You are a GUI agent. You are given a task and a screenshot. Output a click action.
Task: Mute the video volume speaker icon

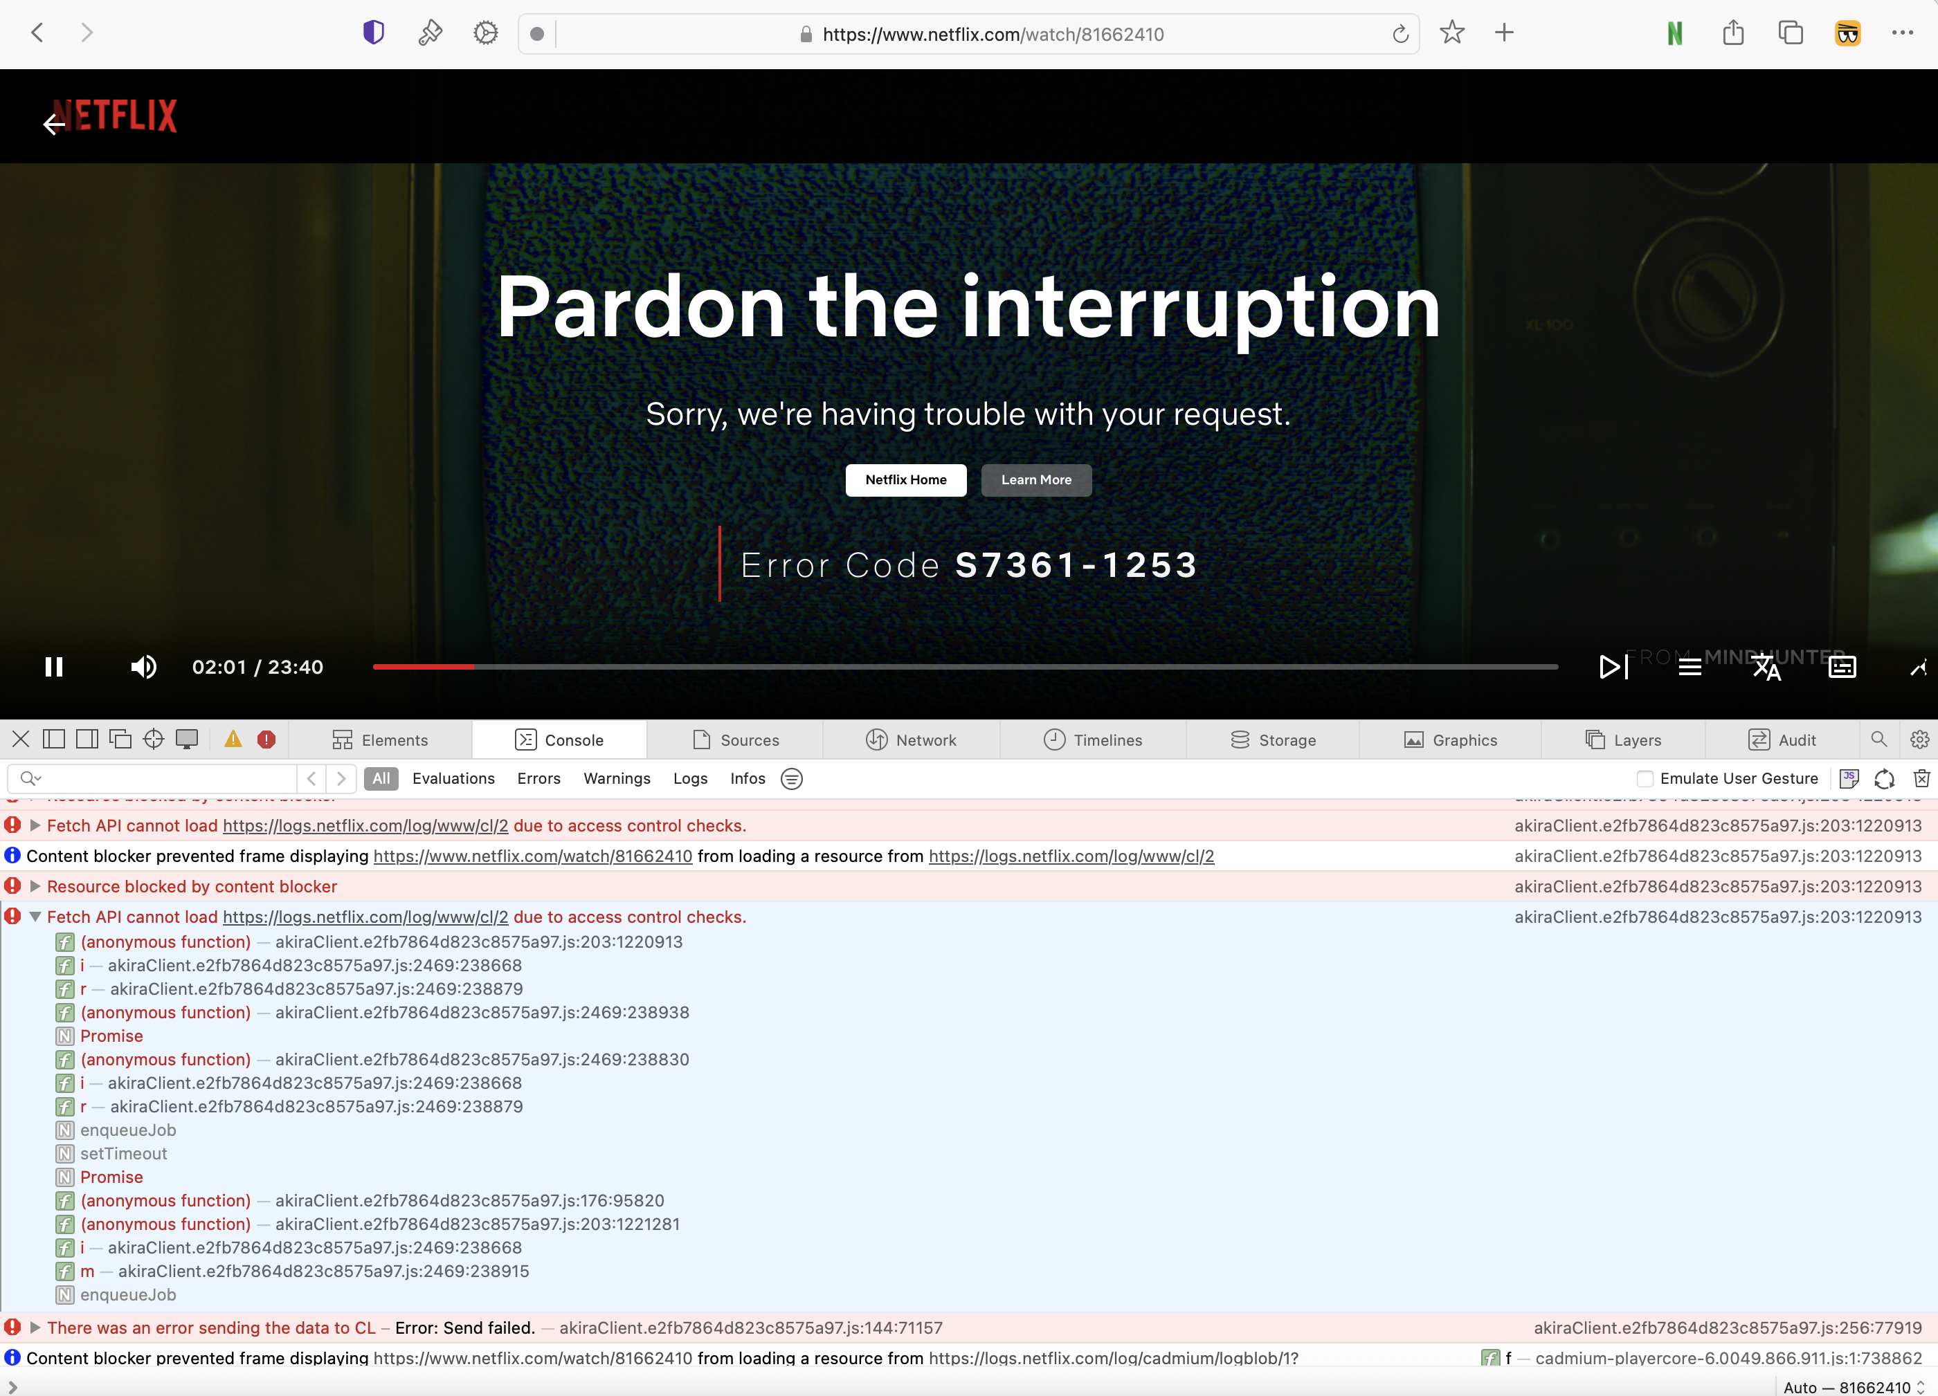tap(143, 667)
